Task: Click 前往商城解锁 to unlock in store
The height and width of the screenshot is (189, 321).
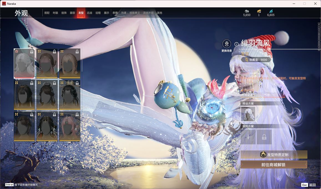Action: click(x=274, y=165)
